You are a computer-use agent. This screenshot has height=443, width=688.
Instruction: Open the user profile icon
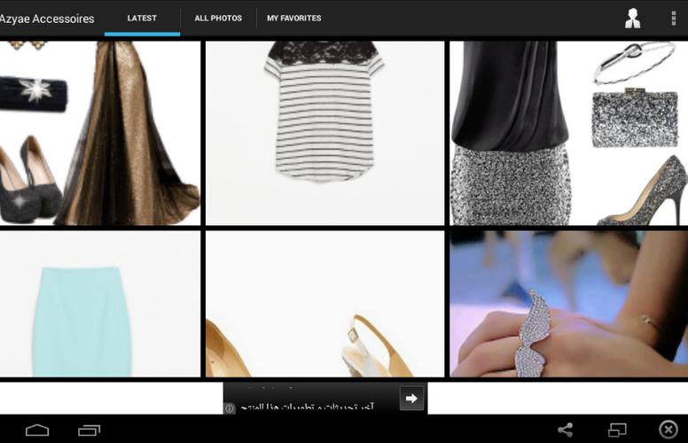coord(632,19)
